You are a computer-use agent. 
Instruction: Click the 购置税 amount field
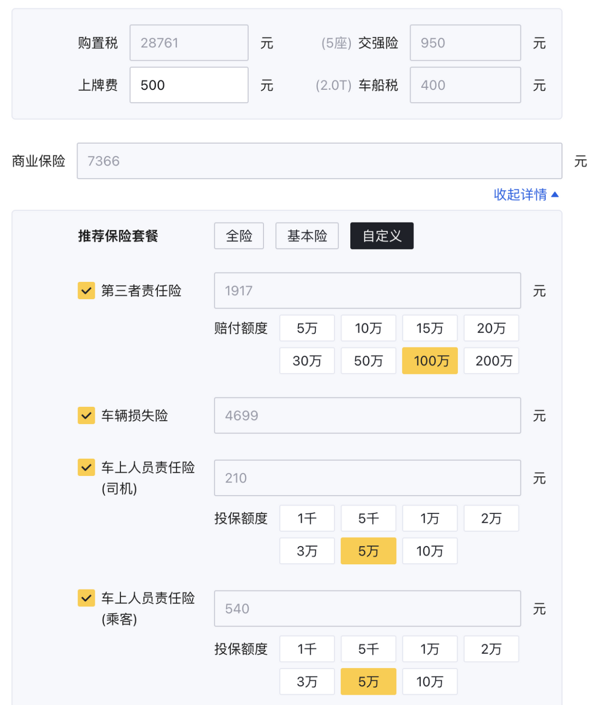tap(189, 43)
